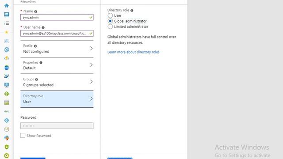
Task: Click the User name email field
Action: 57,34
